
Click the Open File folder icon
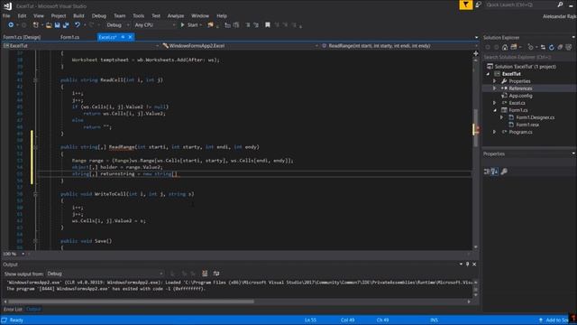click(49, 25)
